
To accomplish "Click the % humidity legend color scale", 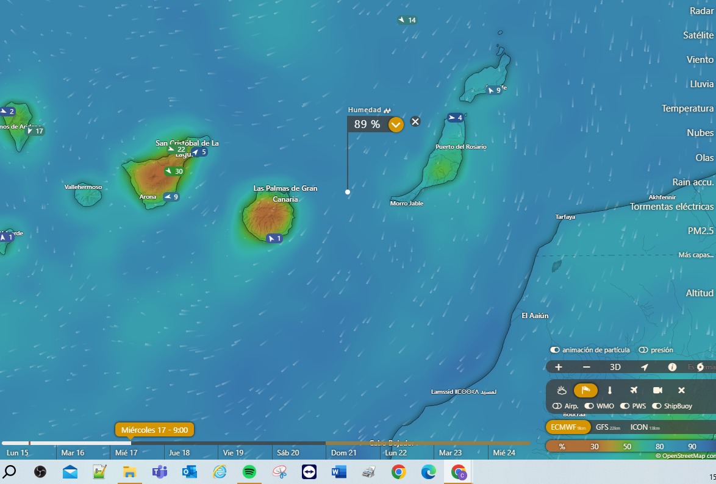I will coord(631,447).
